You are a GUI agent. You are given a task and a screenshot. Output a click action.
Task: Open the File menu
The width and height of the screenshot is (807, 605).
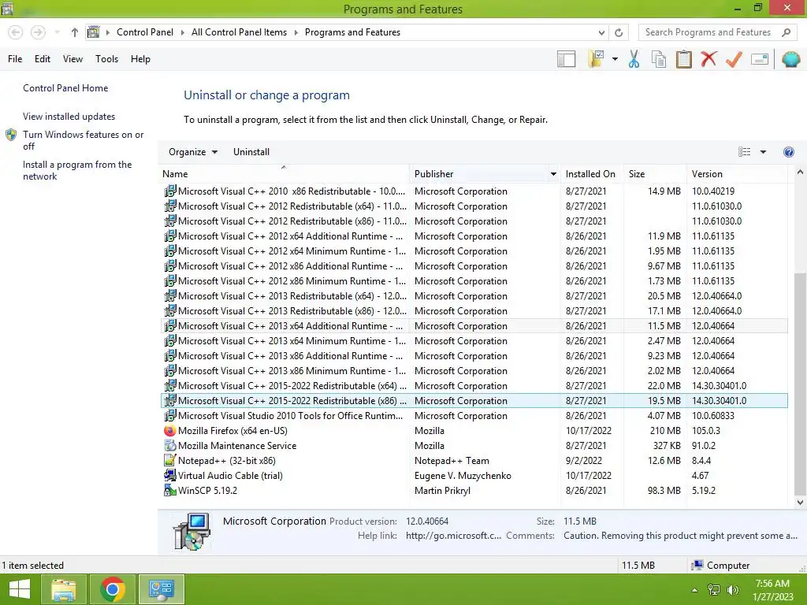(15, 59)
